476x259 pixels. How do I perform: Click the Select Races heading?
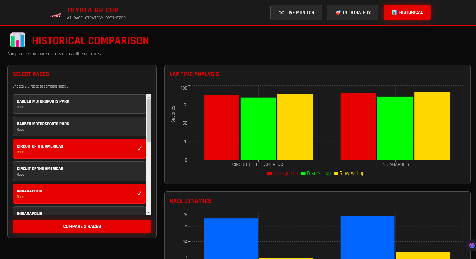(x=31, y=74)
